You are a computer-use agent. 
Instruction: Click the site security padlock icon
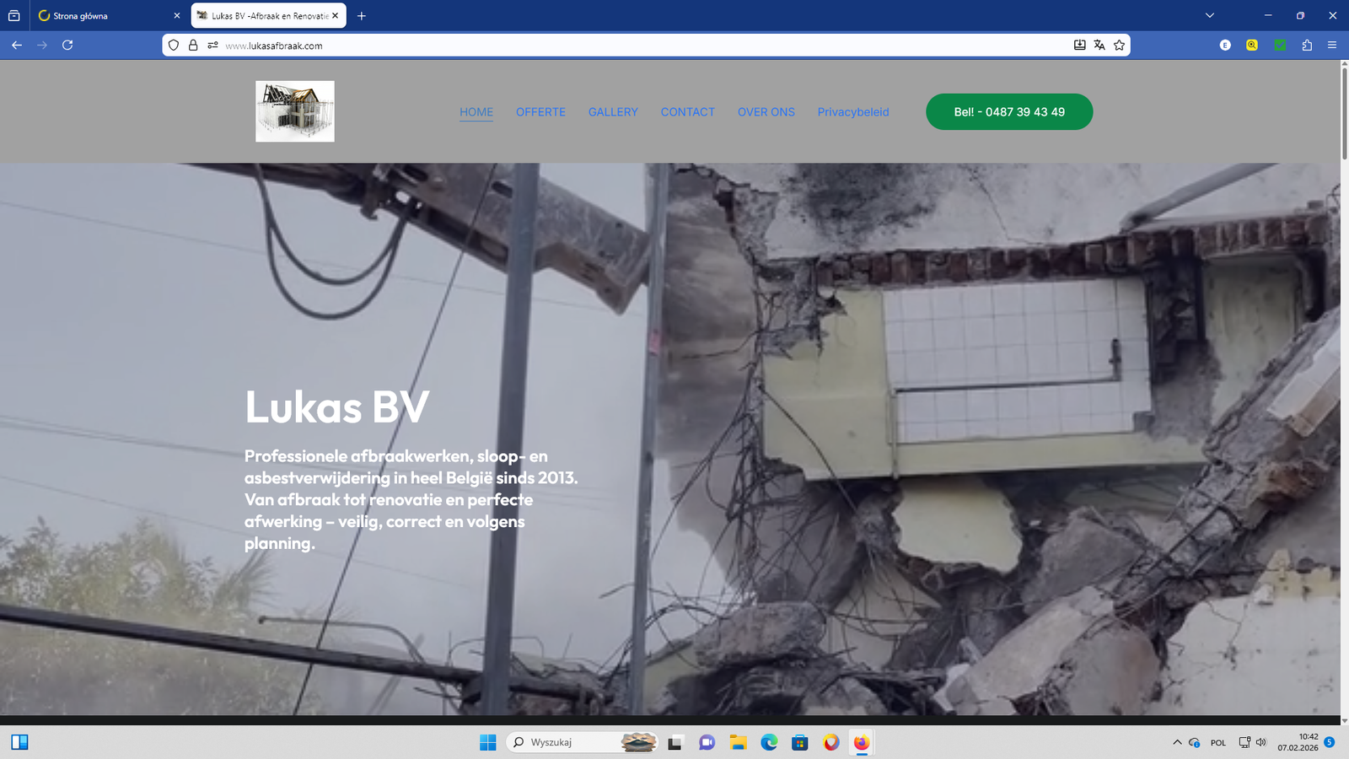tap(193, 46)
